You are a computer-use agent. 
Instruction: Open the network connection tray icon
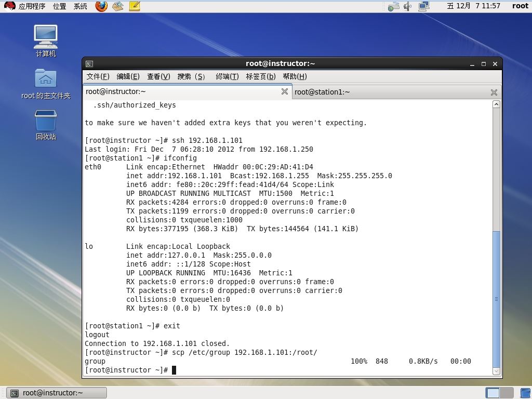click(394, 6)
